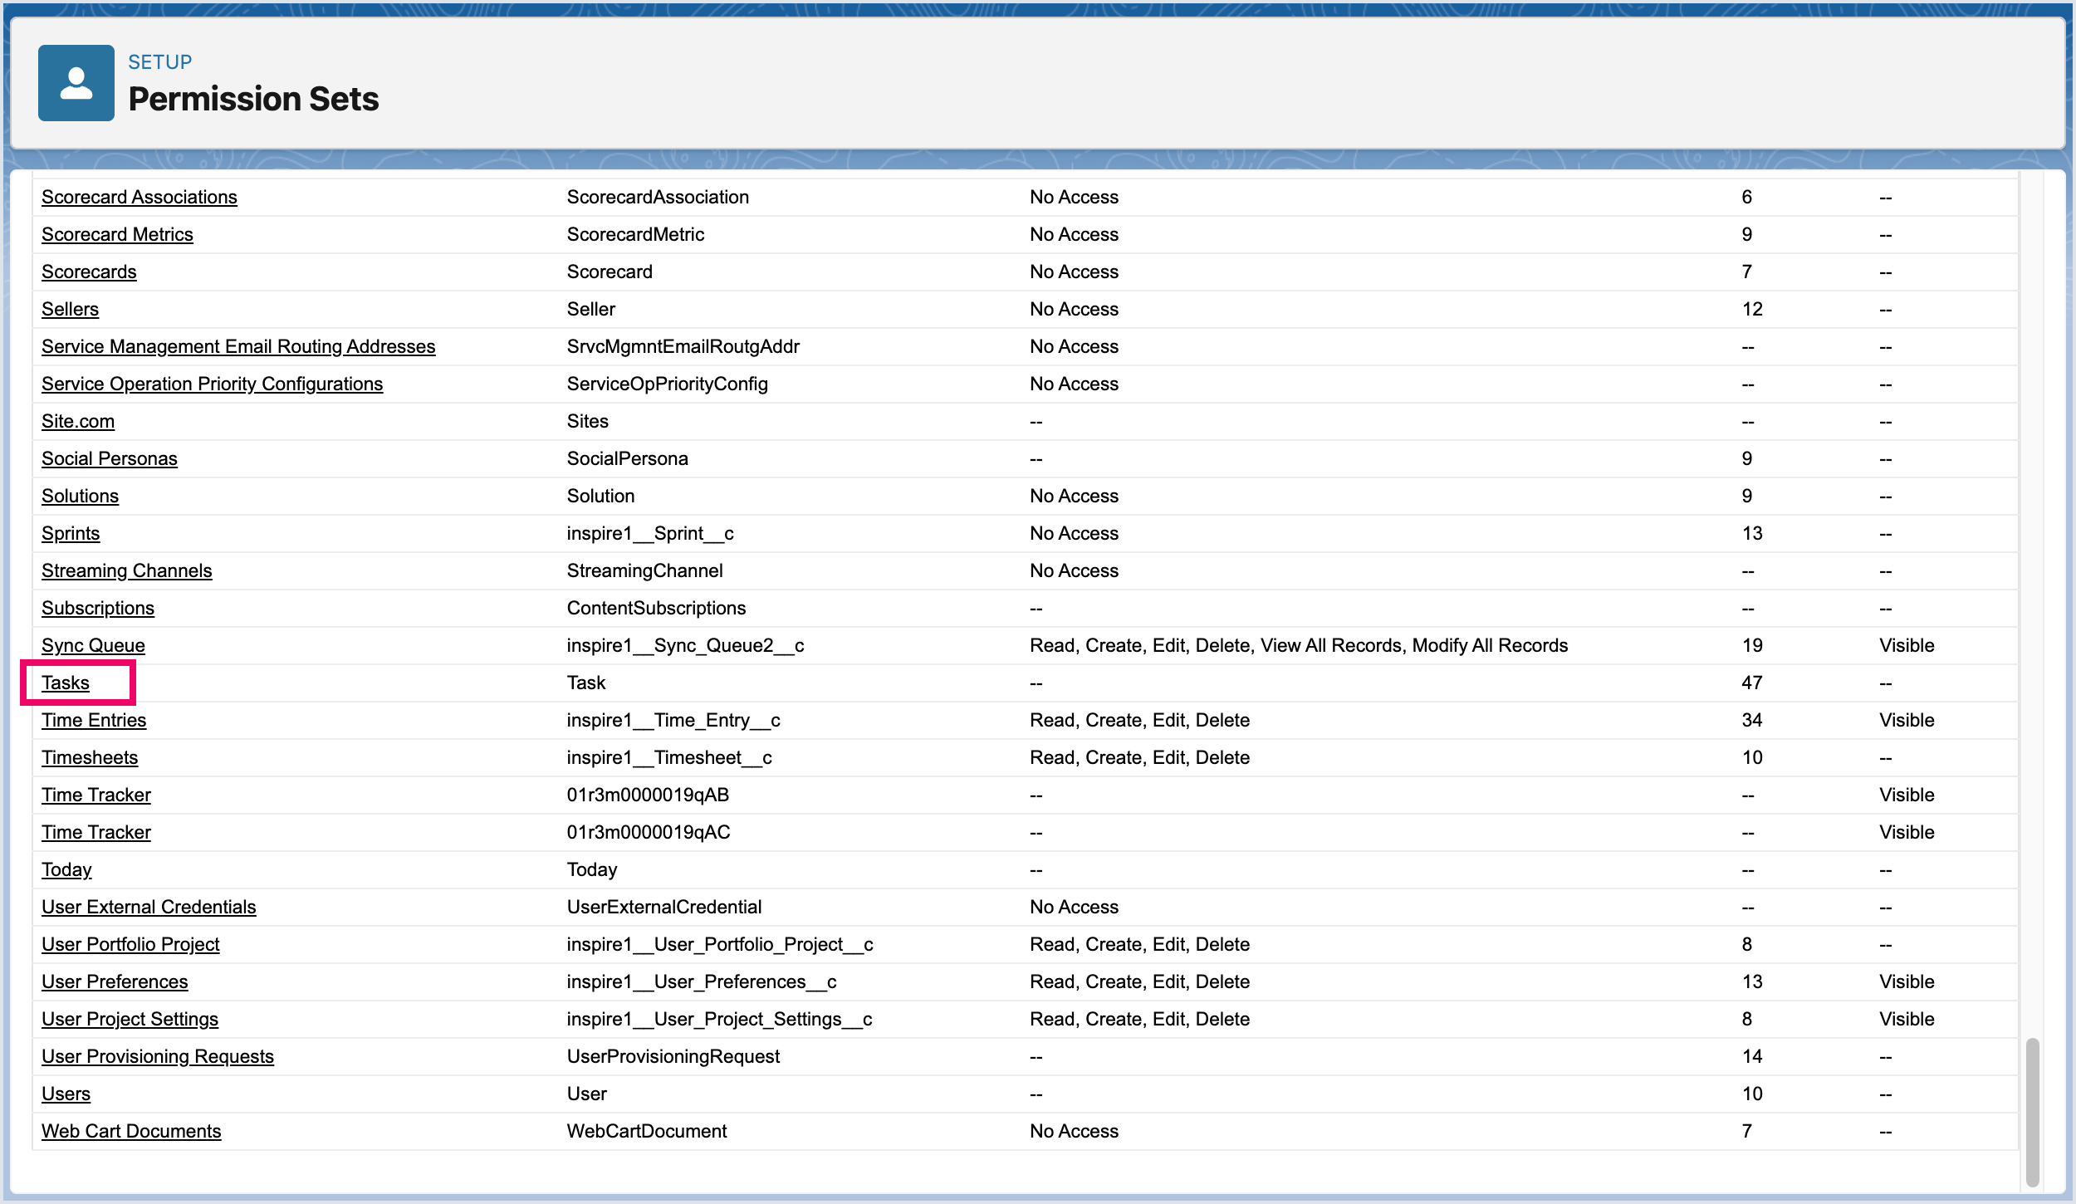
Task: Open the User Project Settings link
Action: [x=130, y=1019]
